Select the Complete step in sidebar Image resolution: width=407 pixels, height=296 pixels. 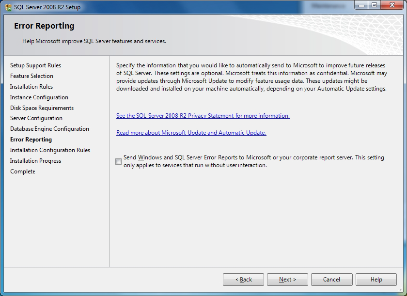point(23,171)
